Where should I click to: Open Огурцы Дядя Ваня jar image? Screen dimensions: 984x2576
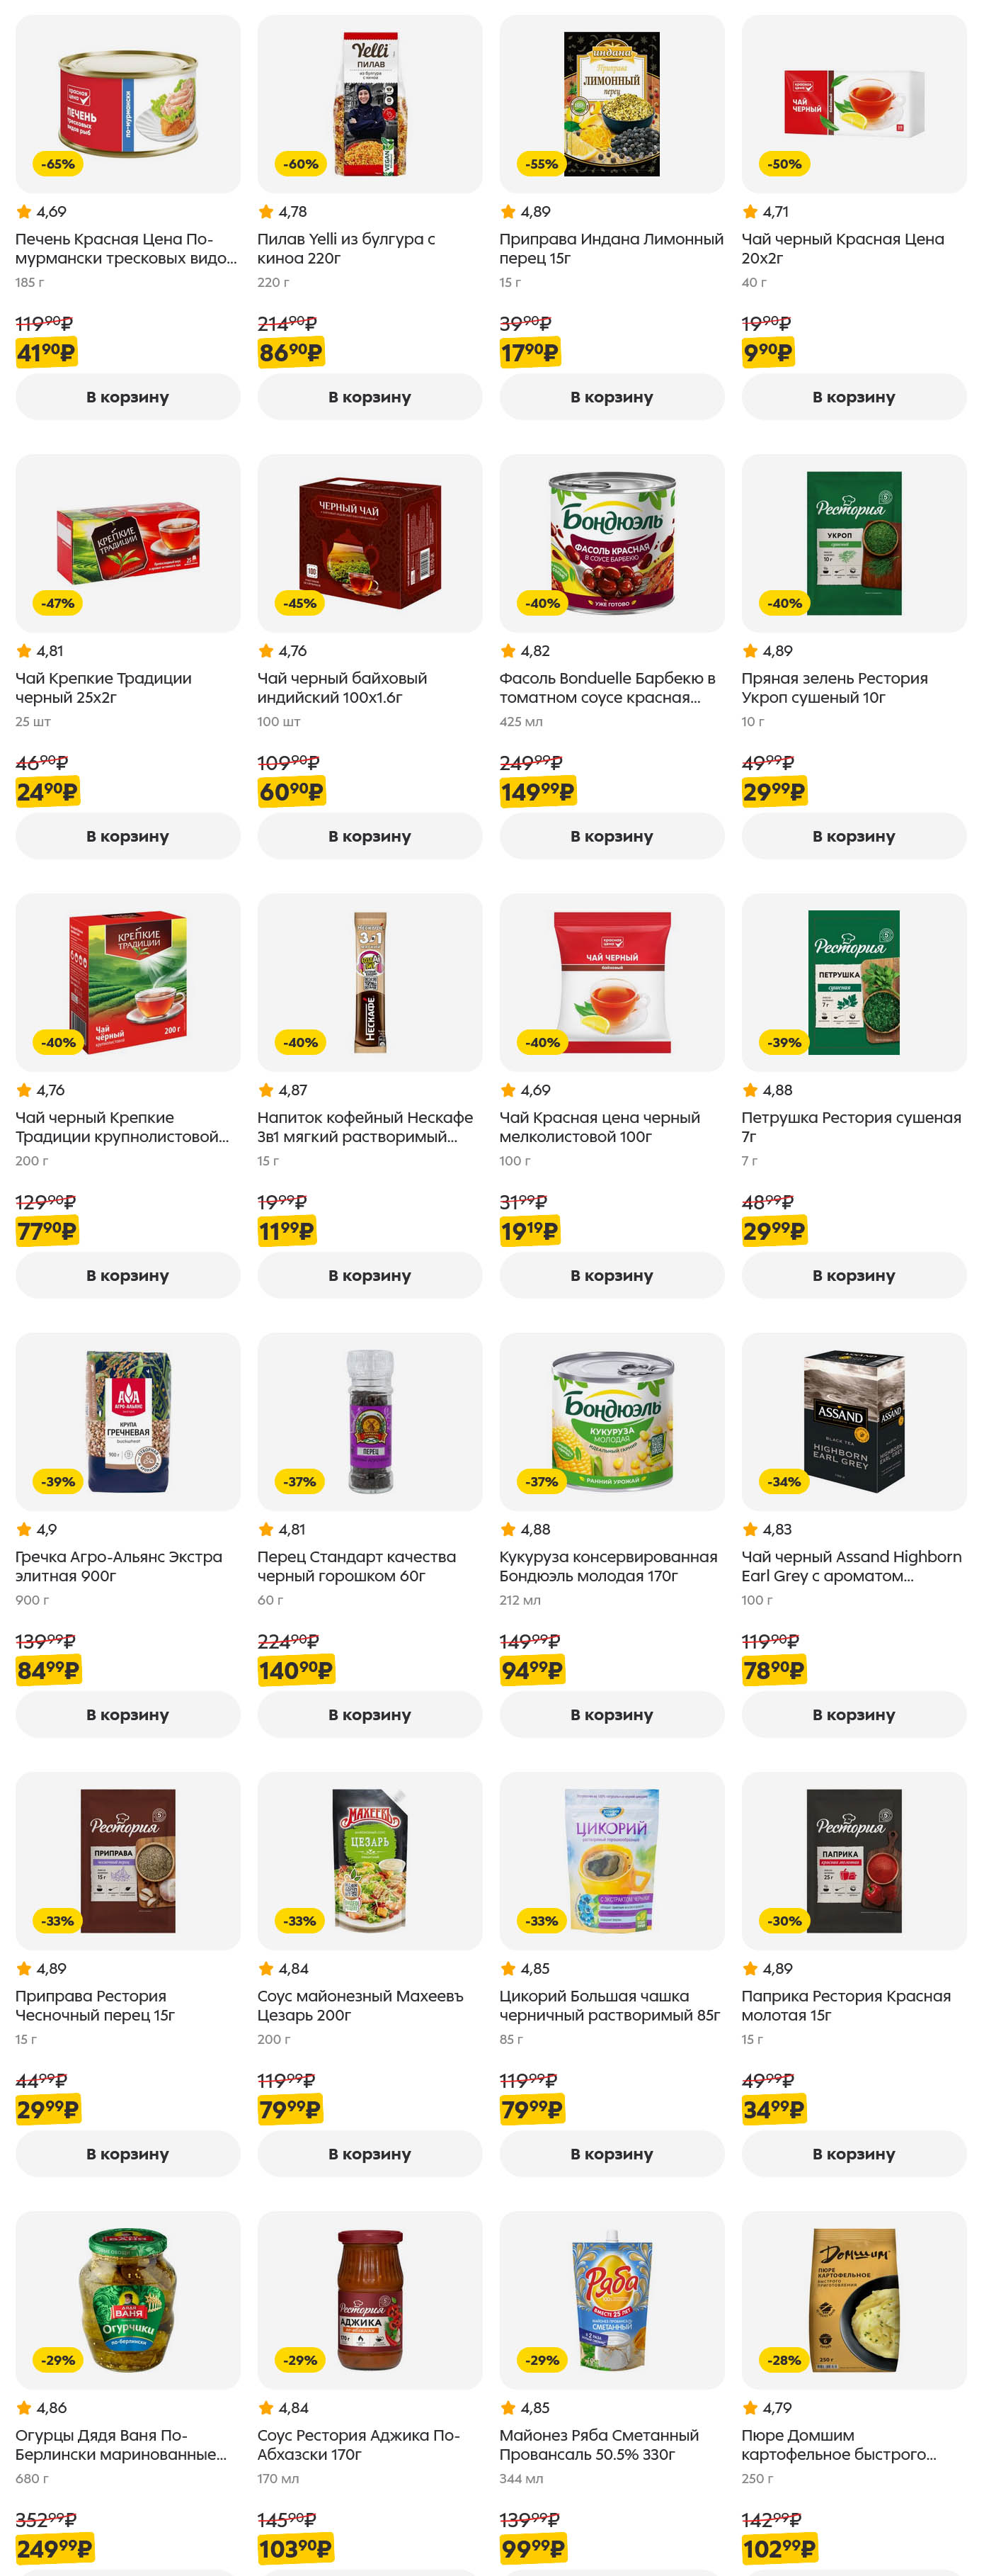coord(128,2298)
